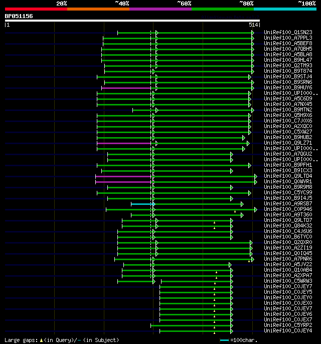
Task: Open the UniRef100_B9I4J5 entry
Action: point(288,198)
